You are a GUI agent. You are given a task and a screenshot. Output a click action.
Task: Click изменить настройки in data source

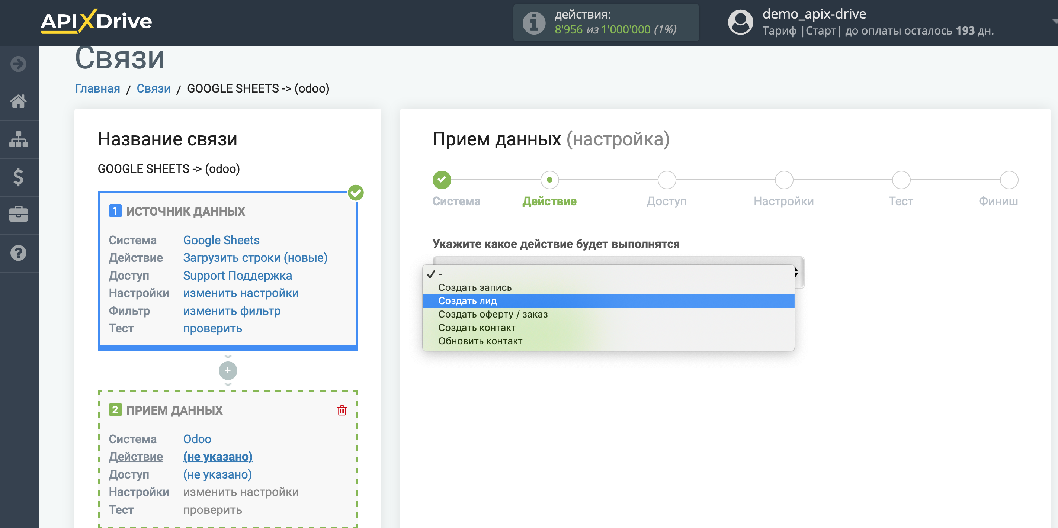pyautogui.click(x=241, y=293)
